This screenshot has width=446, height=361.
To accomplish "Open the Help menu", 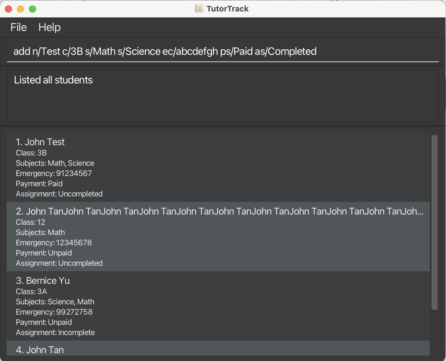I will (50, 27).
